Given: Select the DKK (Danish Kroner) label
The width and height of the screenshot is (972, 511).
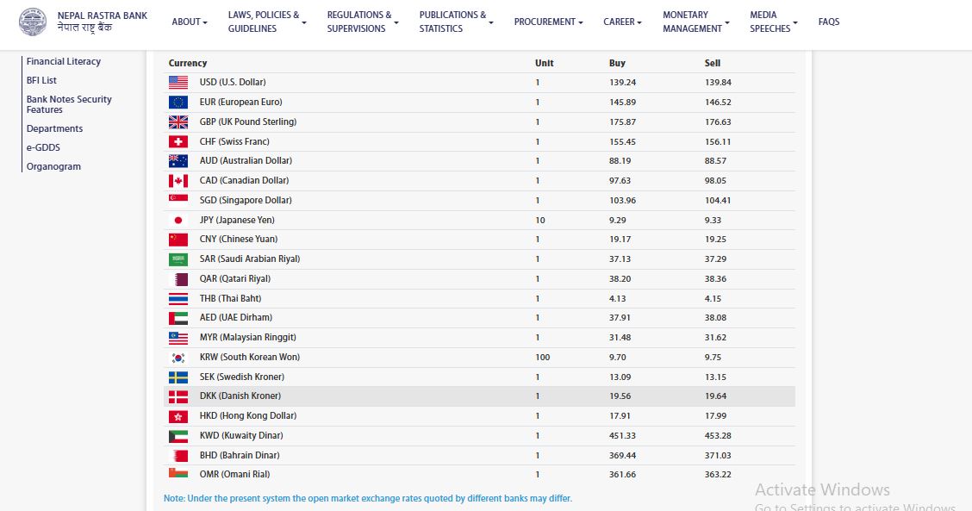Looking at the screenshot, I should (x=240, y=396).
